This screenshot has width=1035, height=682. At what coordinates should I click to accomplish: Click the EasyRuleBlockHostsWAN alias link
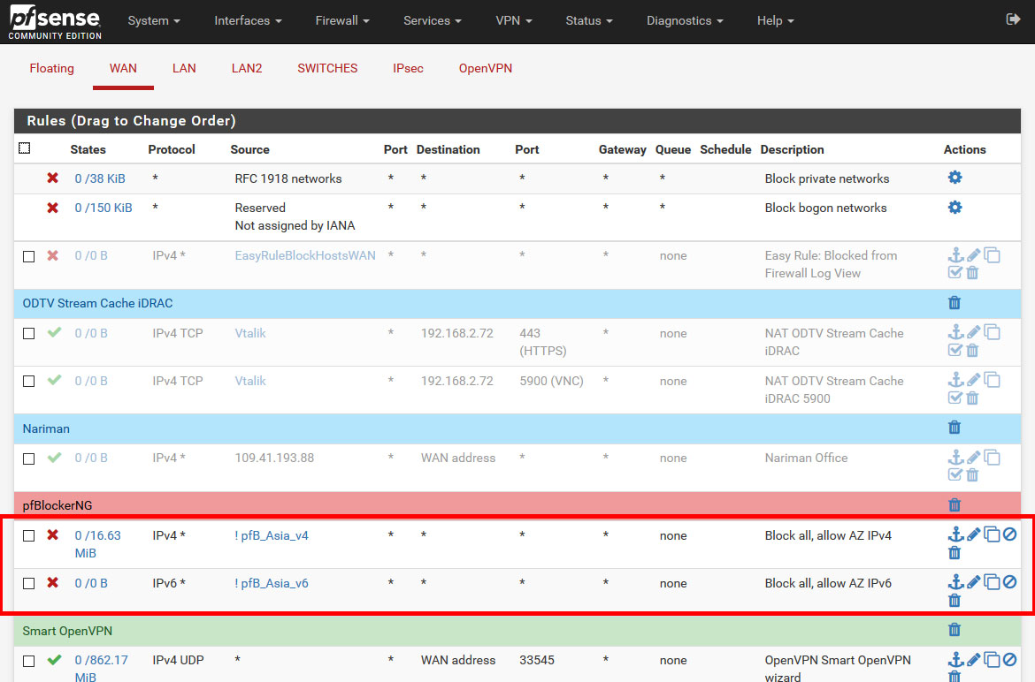click(x=305, y=255)
